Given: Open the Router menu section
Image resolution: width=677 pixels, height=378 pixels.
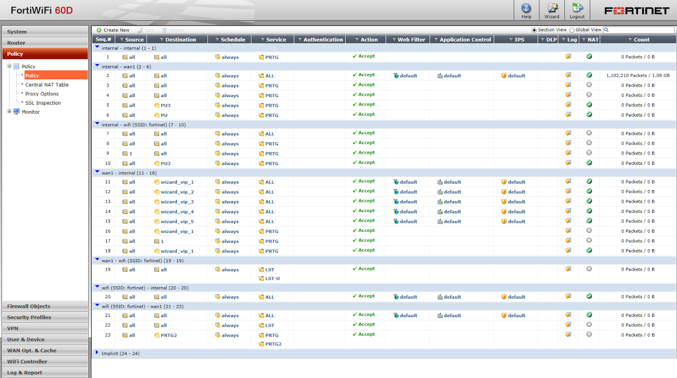Looking at the screenshot, I should 45,43.
